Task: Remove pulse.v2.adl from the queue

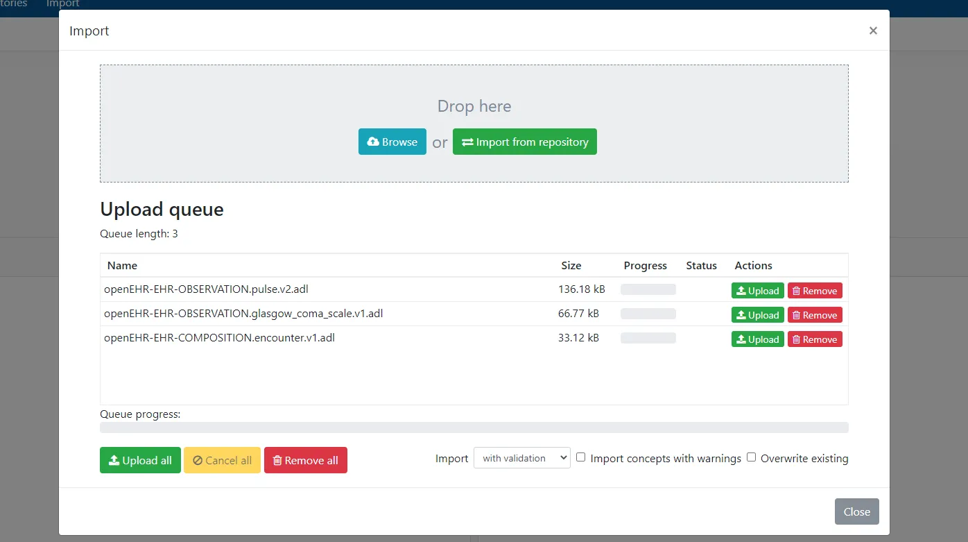Action: (814, 291)
